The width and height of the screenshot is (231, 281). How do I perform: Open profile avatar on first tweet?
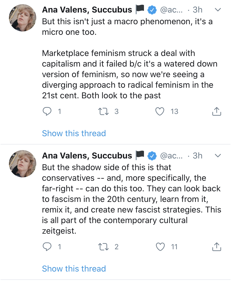[x=23, y=18]
